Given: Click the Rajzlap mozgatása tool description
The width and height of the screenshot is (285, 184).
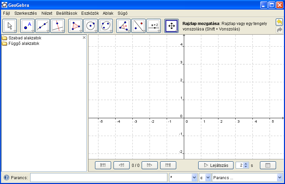Looking at the screenshot, I should point(225,26).
